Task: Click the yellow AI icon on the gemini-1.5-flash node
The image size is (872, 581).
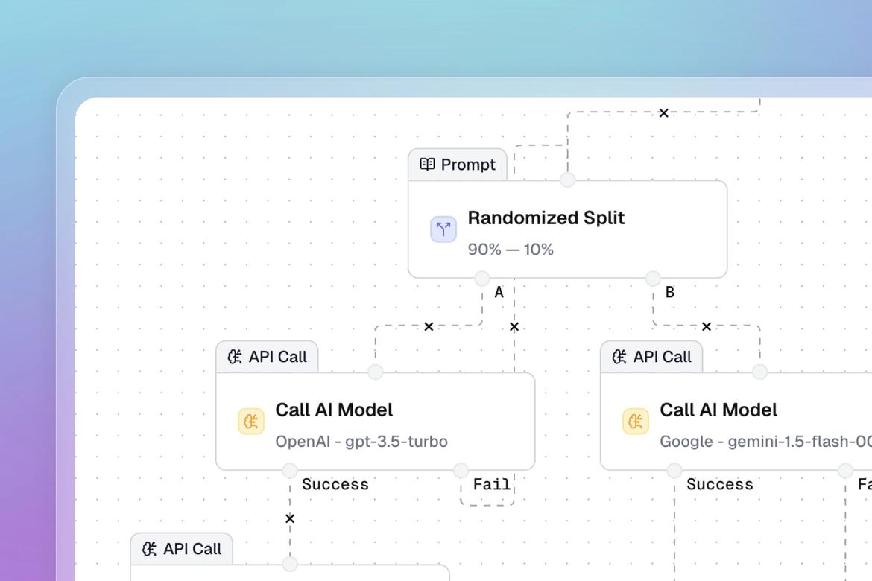Action: click(x=635, y=421)
